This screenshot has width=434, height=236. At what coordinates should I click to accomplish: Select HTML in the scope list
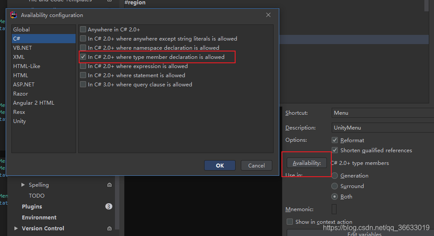pos(43,75)
